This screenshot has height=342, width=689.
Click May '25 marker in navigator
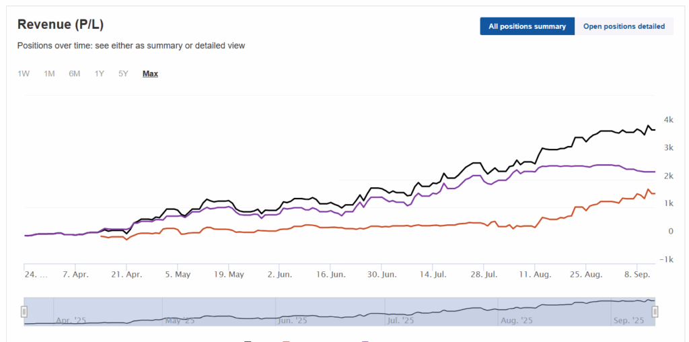point(180,320)
